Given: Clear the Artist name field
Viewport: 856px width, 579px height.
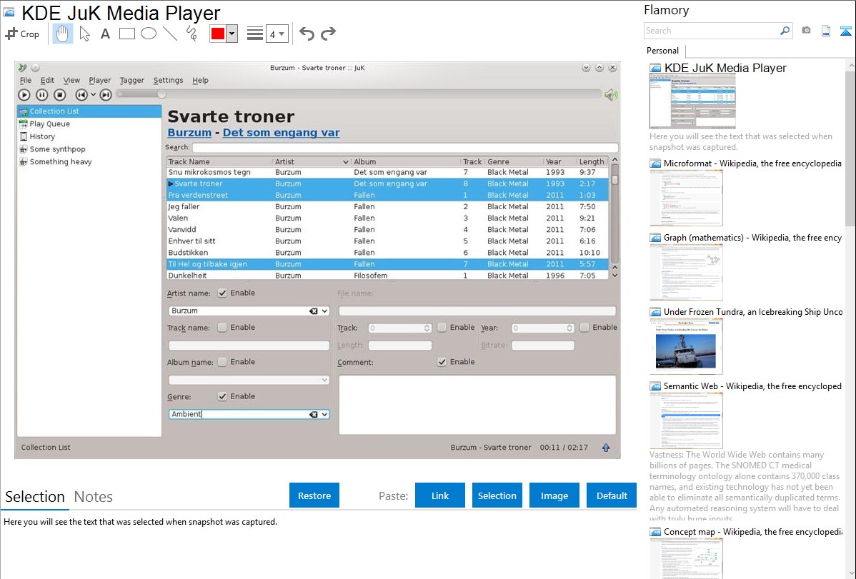Looking at the screenshot, I should (314, 311).
